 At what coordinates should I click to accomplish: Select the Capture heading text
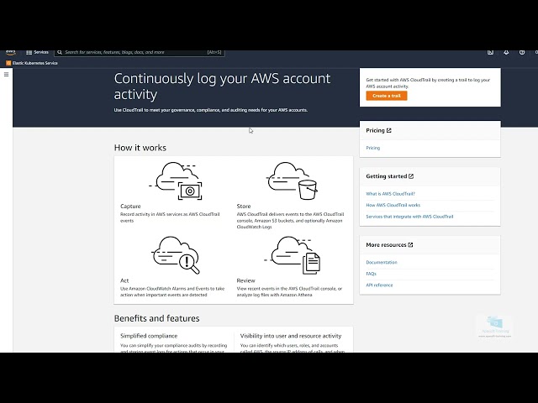click(130, 207)
